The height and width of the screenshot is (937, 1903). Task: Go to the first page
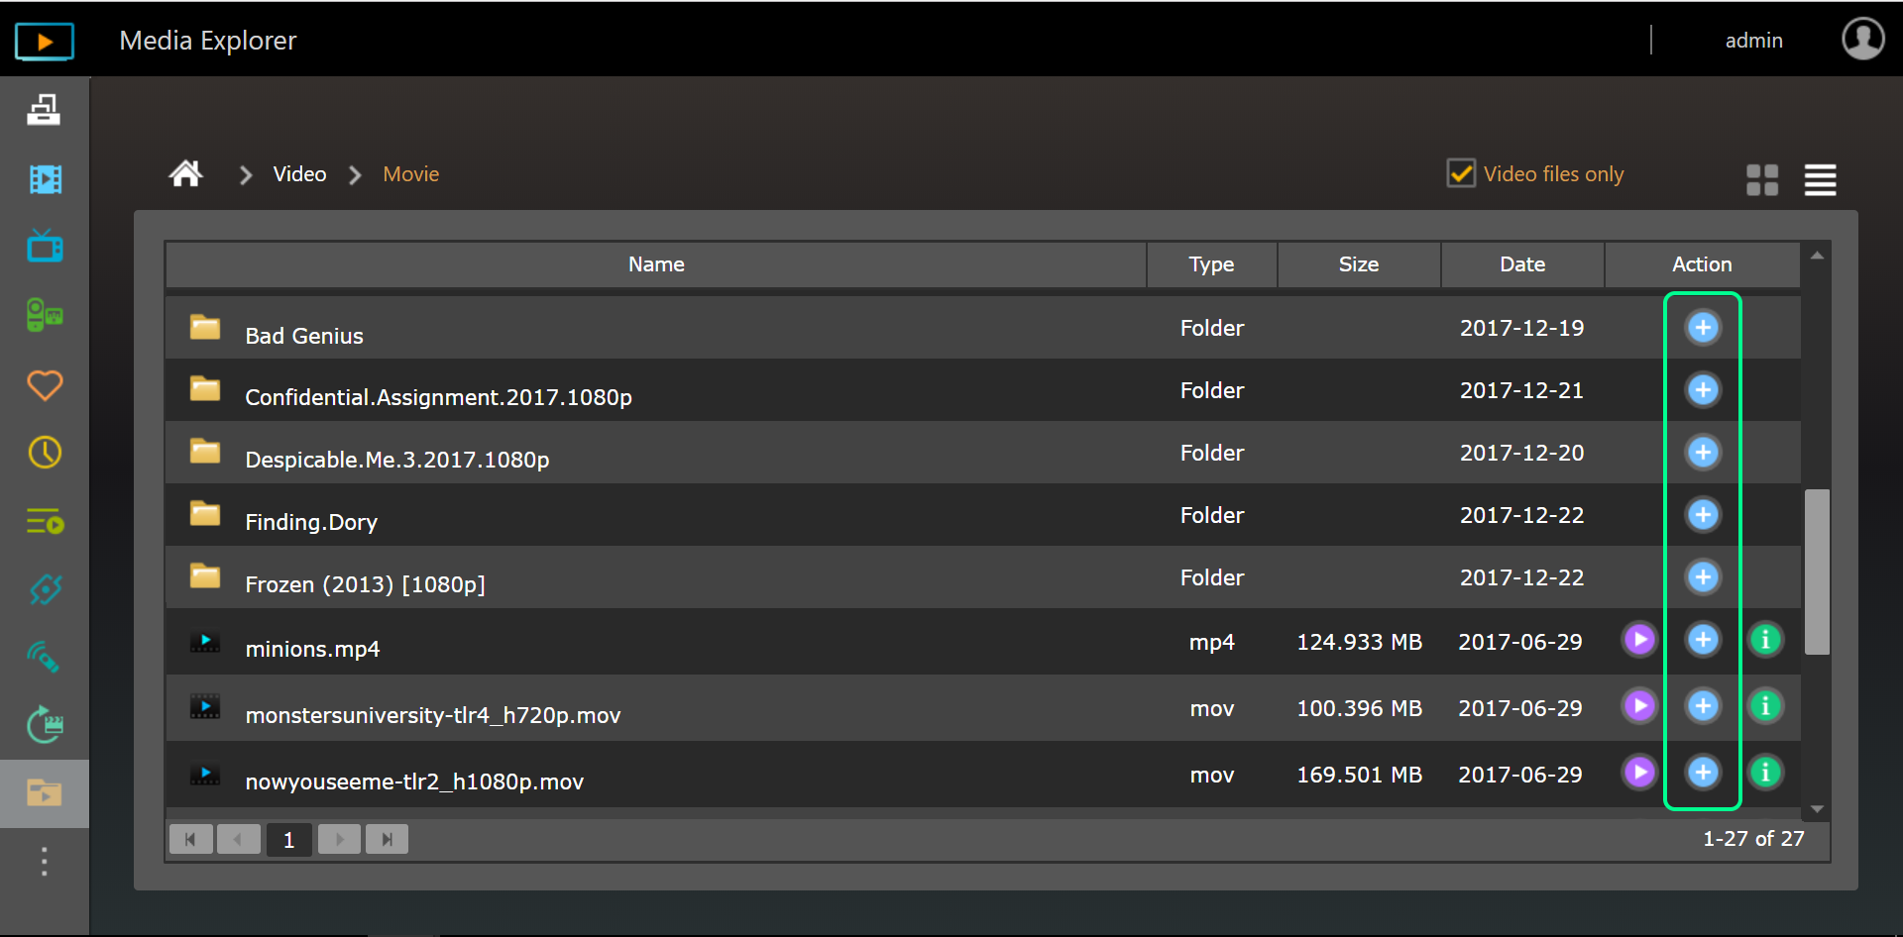pos(190,839)
